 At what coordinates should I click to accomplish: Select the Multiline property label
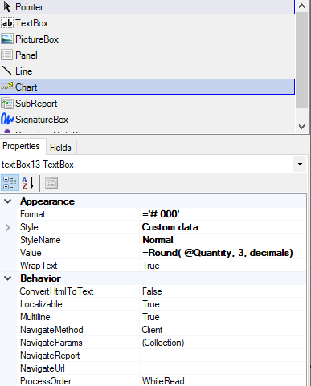point(35,317)
